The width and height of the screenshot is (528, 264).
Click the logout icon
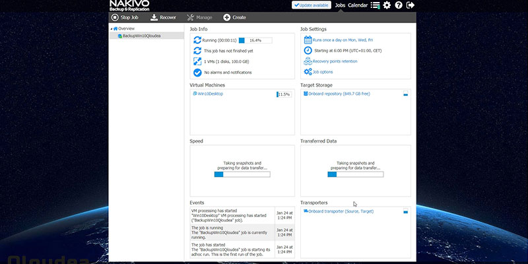pyautogui.click(x=411, y=5)
